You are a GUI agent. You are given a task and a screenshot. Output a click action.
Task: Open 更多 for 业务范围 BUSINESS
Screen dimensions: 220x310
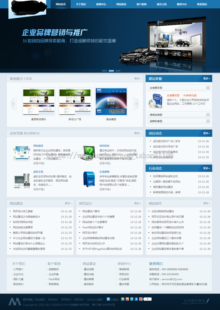(137, 133)
